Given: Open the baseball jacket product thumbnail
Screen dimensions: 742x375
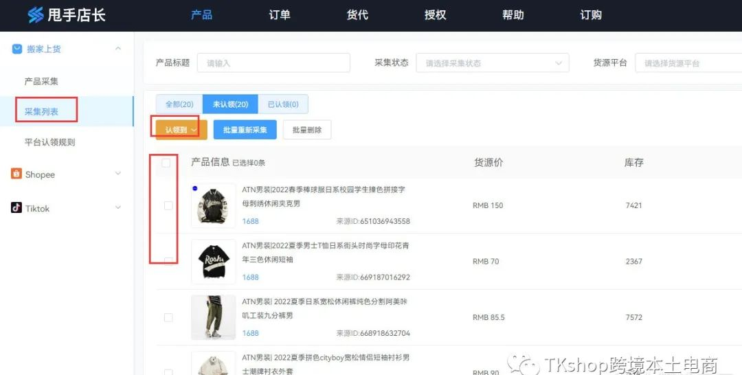Looking at the screenshot, I should point(214,206).
